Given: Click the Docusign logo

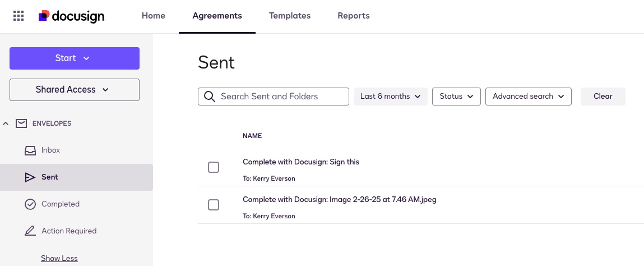Looking at the screenshot, I should coord(72,16).
